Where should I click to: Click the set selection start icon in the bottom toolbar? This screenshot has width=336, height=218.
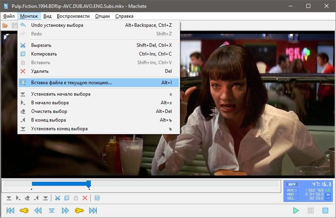(9, 198)
